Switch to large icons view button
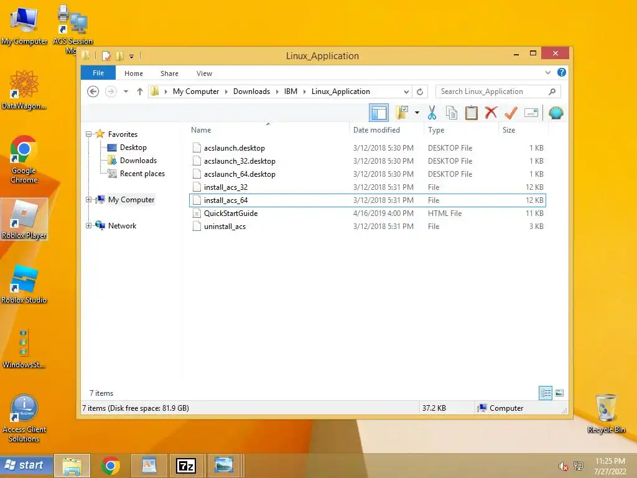The width and height of the screenshot is (637, 478). pos(559,393)
